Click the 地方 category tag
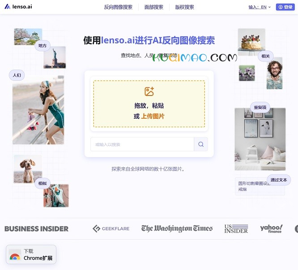Image resolution: width=298 pixels, height=270 pixels. pyautogui.click(x=43, y=46)
